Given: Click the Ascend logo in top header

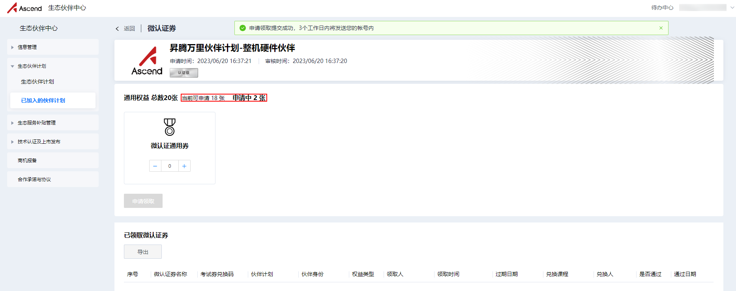Looking at the screenshot, I should (24, 8).
